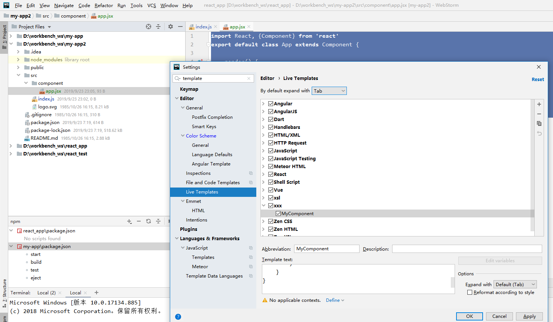
Task: Click the app.jsx file icon in tree
Action: pos(42,91)
